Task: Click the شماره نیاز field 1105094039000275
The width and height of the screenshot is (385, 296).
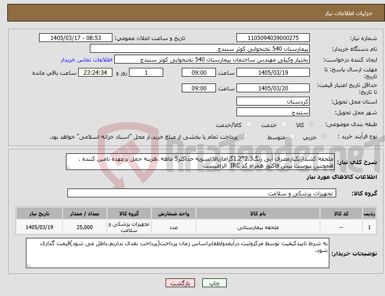Action: (x=273, y=38)
